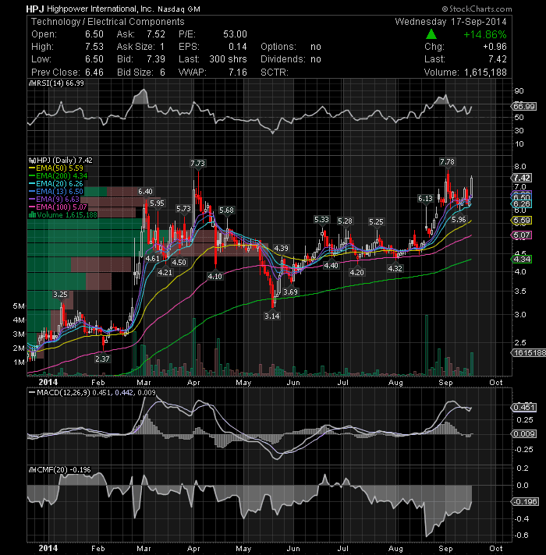The width and height of the screenshot is (546, 555).
Task: Click the Ask value 7.52
Action: pyautogui.click(x=156, y=34)
